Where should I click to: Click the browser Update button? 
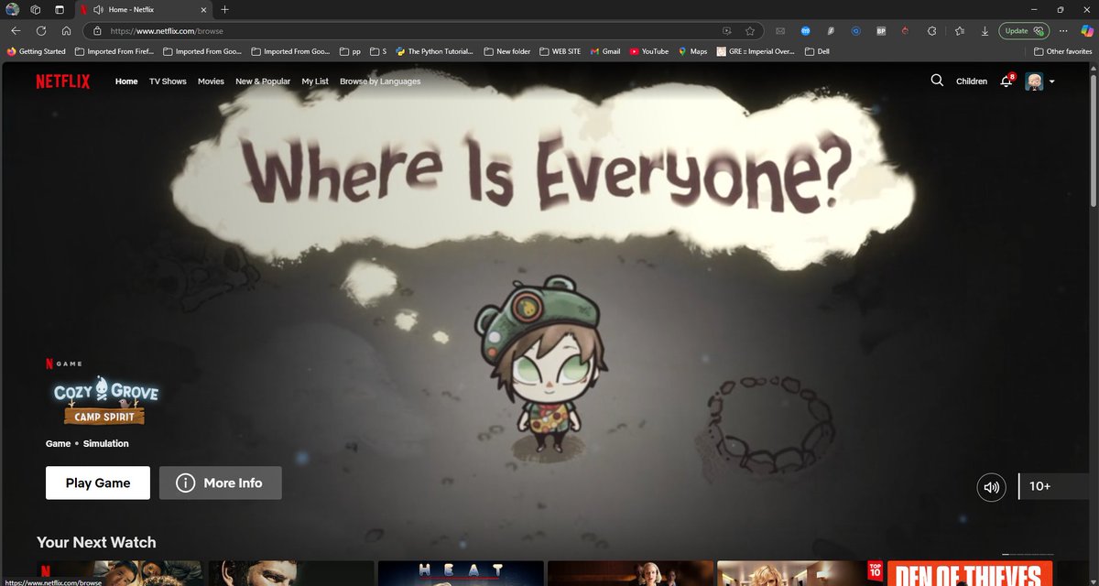coord(1024,30)
